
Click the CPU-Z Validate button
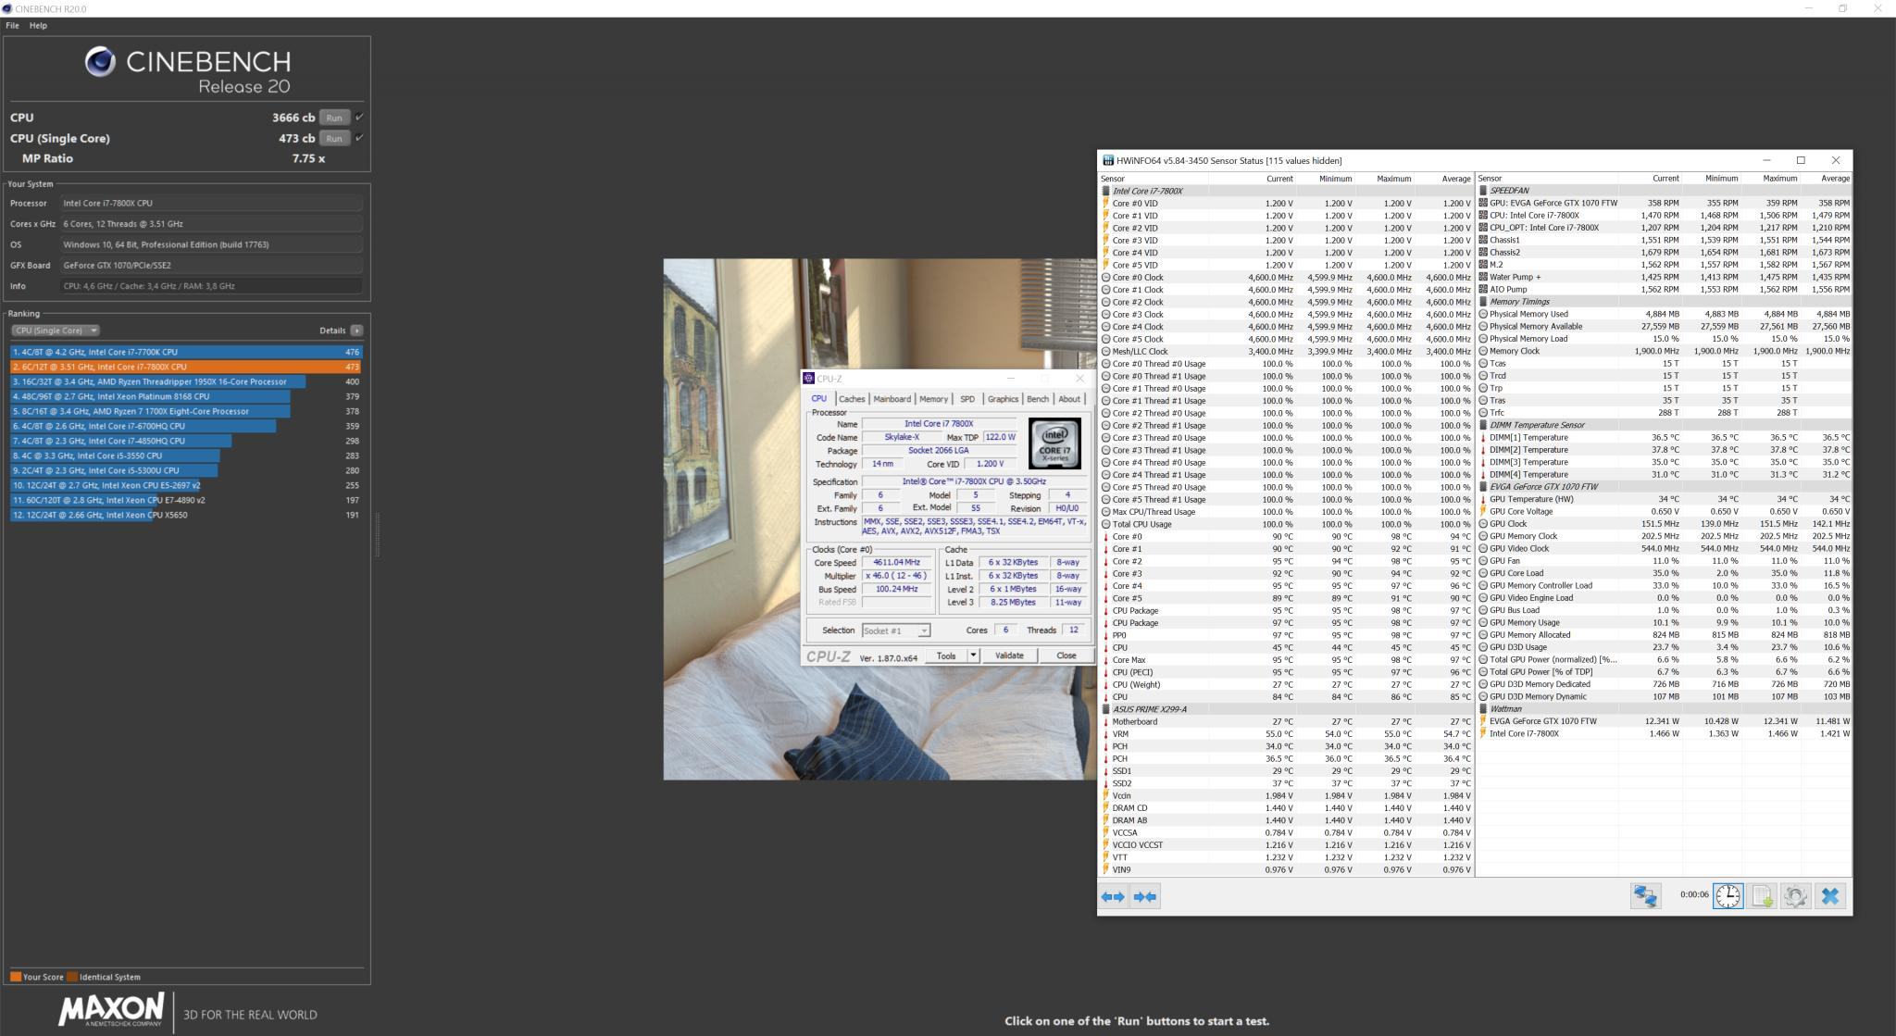pos(1008,655)
